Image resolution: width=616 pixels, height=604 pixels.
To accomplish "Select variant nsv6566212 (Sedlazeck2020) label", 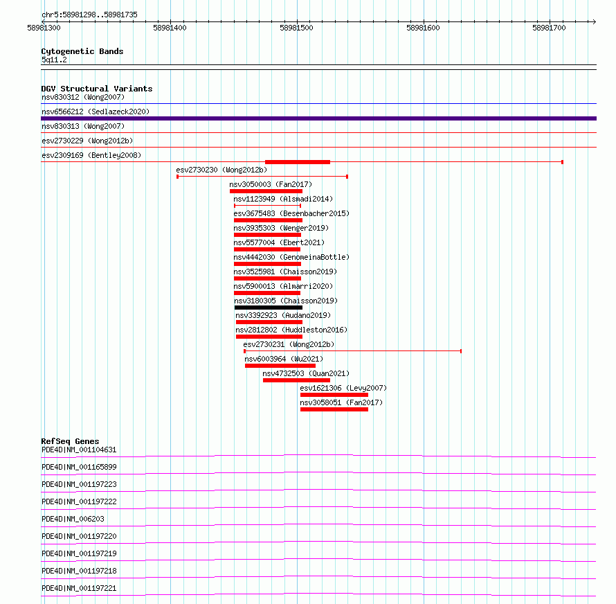I will tap(96, 112).
